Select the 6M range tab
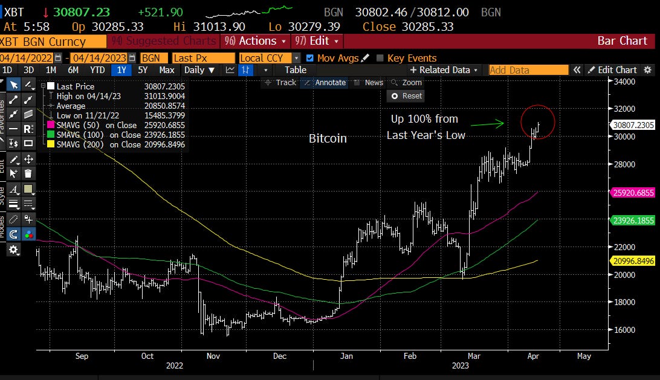660x380 pixels. tap(73, 70)
